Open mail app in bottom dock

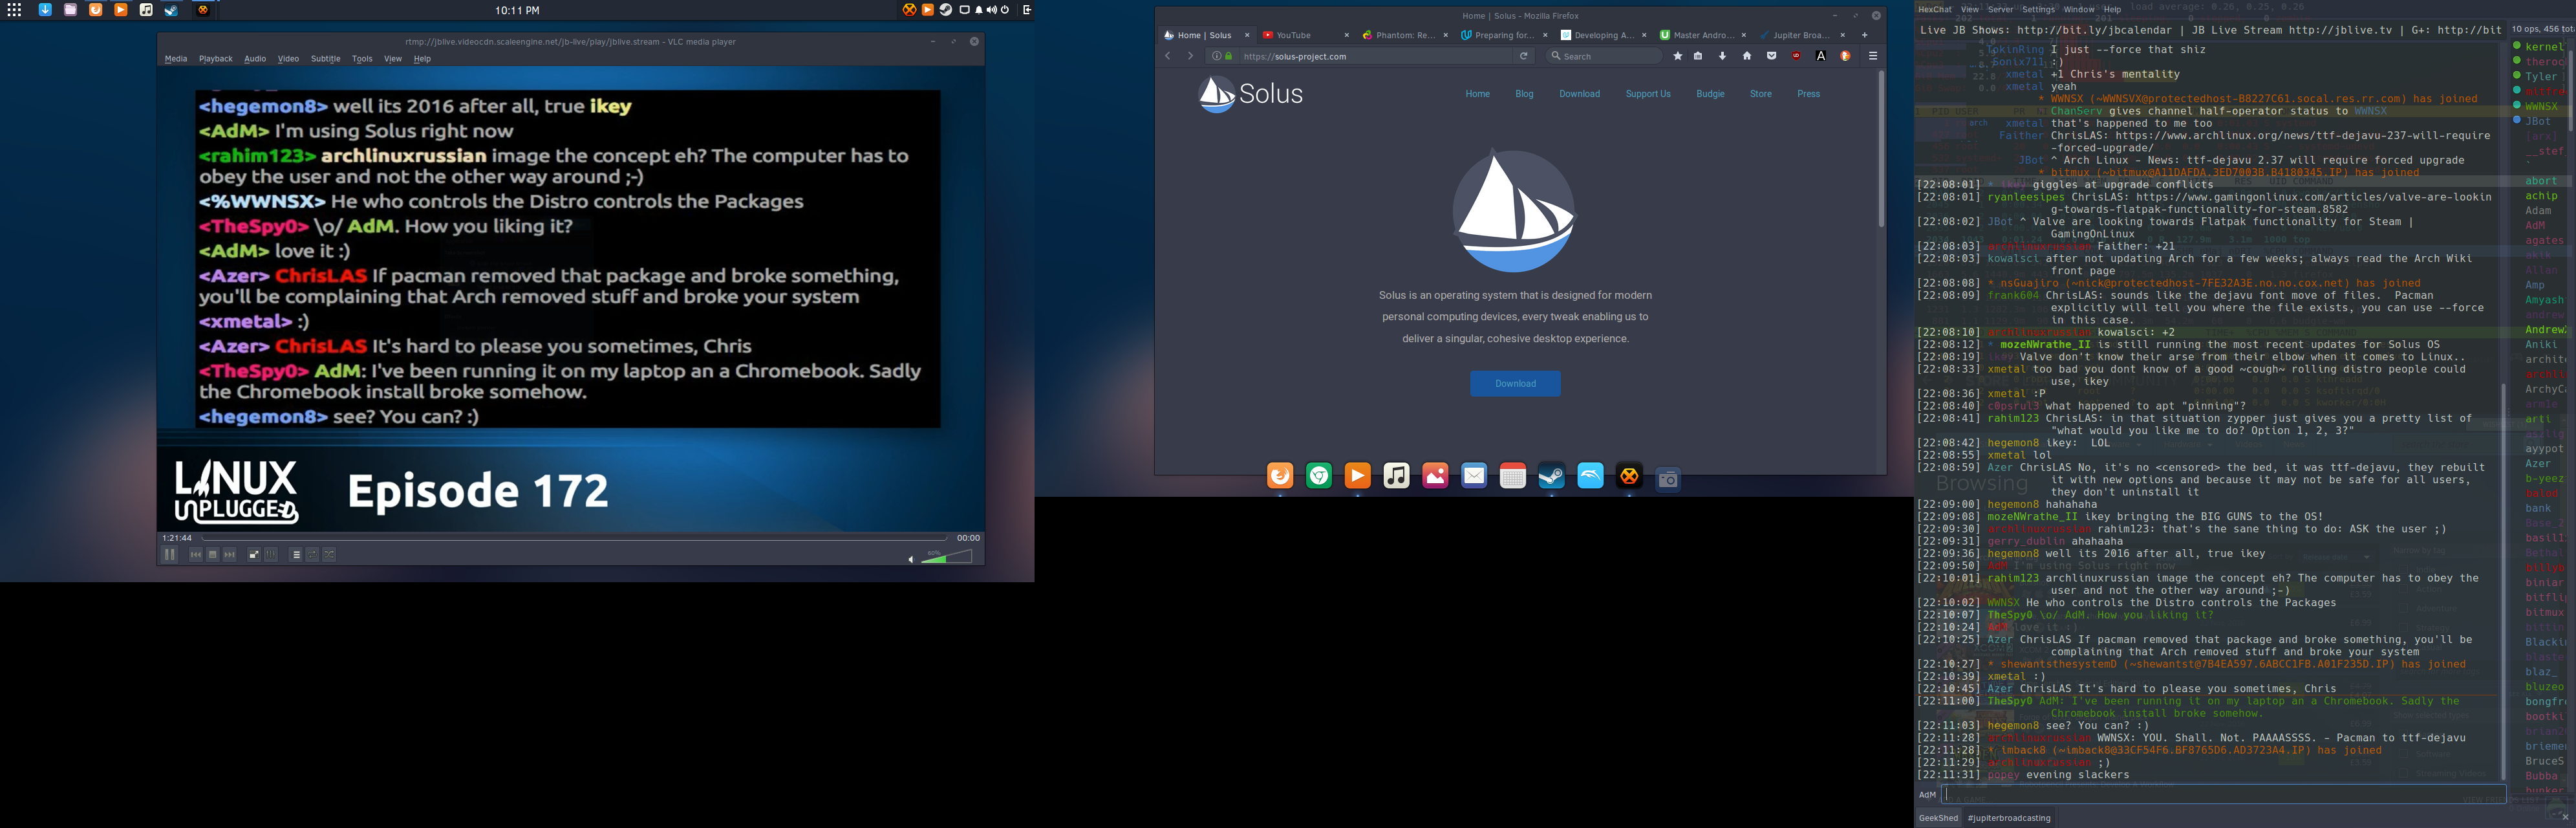(1474, 476)
